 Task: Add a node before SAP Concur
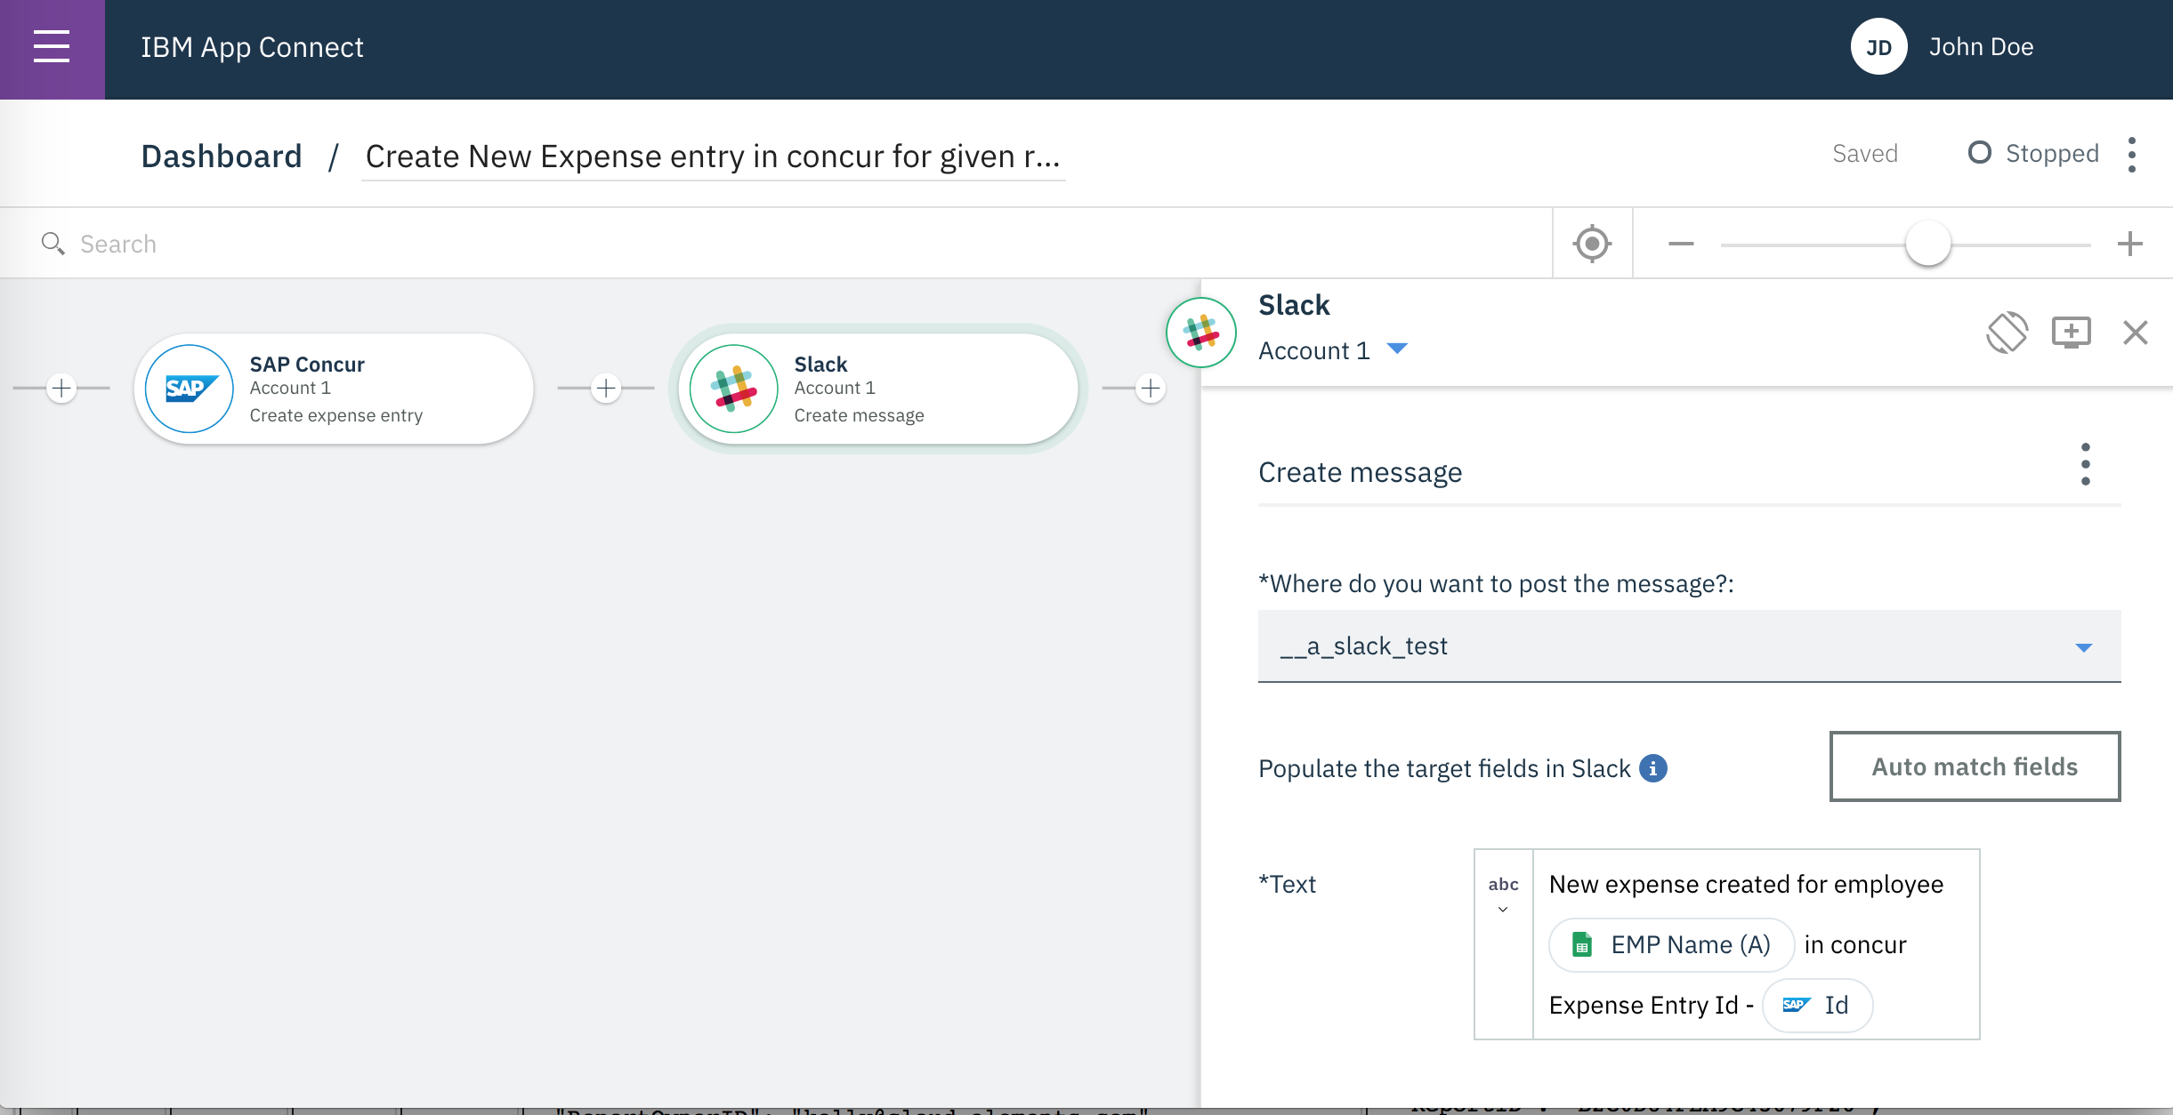coord(61,389)
